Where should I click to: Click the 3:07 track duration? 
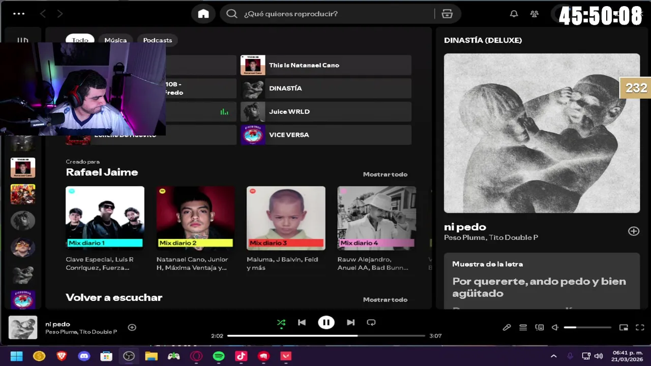(435, 335)
